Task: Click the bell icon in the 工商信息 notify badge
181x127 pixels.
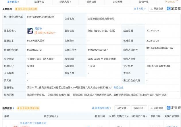Action: (x=16, y=9)
